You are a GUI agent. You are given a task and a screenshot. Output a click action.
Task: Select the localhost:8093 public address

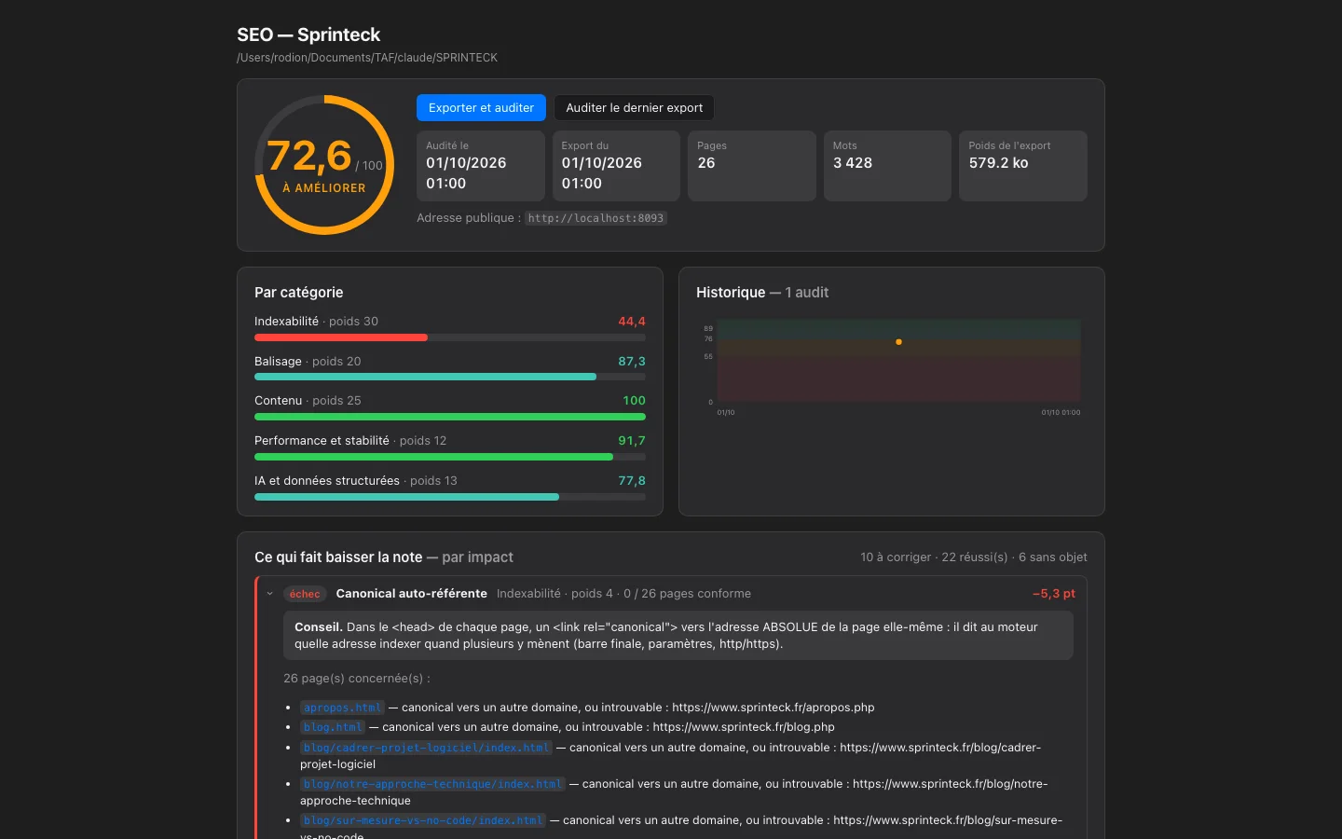tap(596, 218)
